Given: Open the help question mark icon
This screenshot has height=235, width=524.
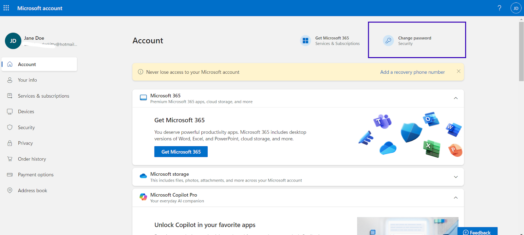Looking at the screenshot, I should (499, 8).
